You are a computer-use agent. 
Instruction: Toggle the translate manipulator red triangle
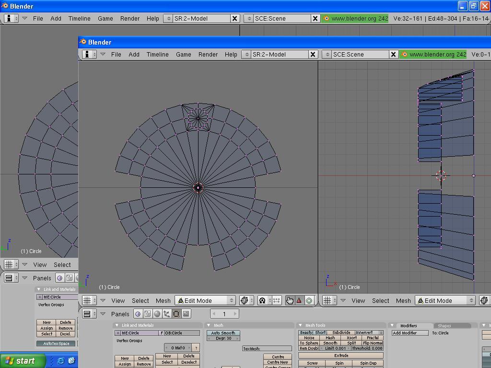coord(299,301)
